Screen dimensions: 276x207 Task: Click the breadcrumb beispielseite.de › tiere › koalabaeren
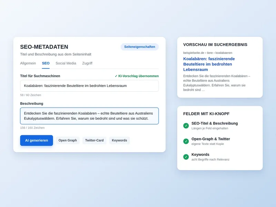(208, 53)
